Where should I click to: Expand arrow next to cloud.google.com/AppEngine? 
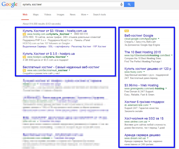(159, 39)
